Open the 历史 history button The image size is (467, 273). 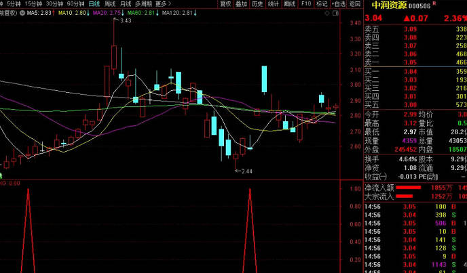pyautogui.click(x=257, y=4)
